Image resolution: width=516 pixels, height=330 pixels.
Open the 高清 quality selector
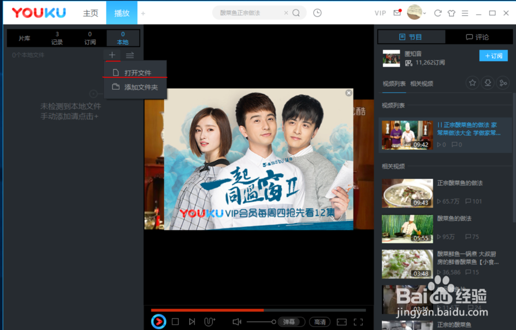(x=320, y=322)
